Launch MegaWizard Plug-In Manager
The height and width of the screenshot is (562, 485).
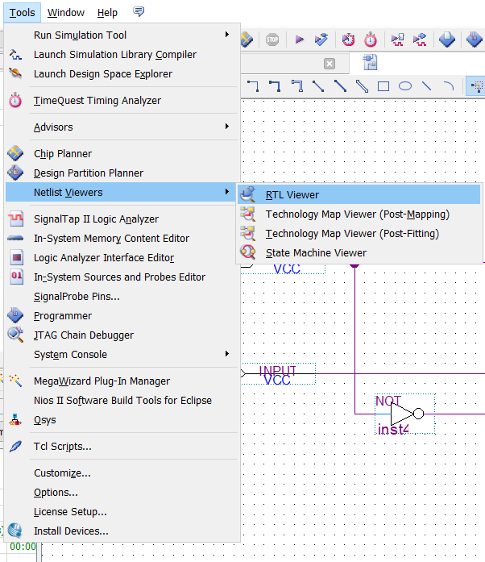click(123, 381)
